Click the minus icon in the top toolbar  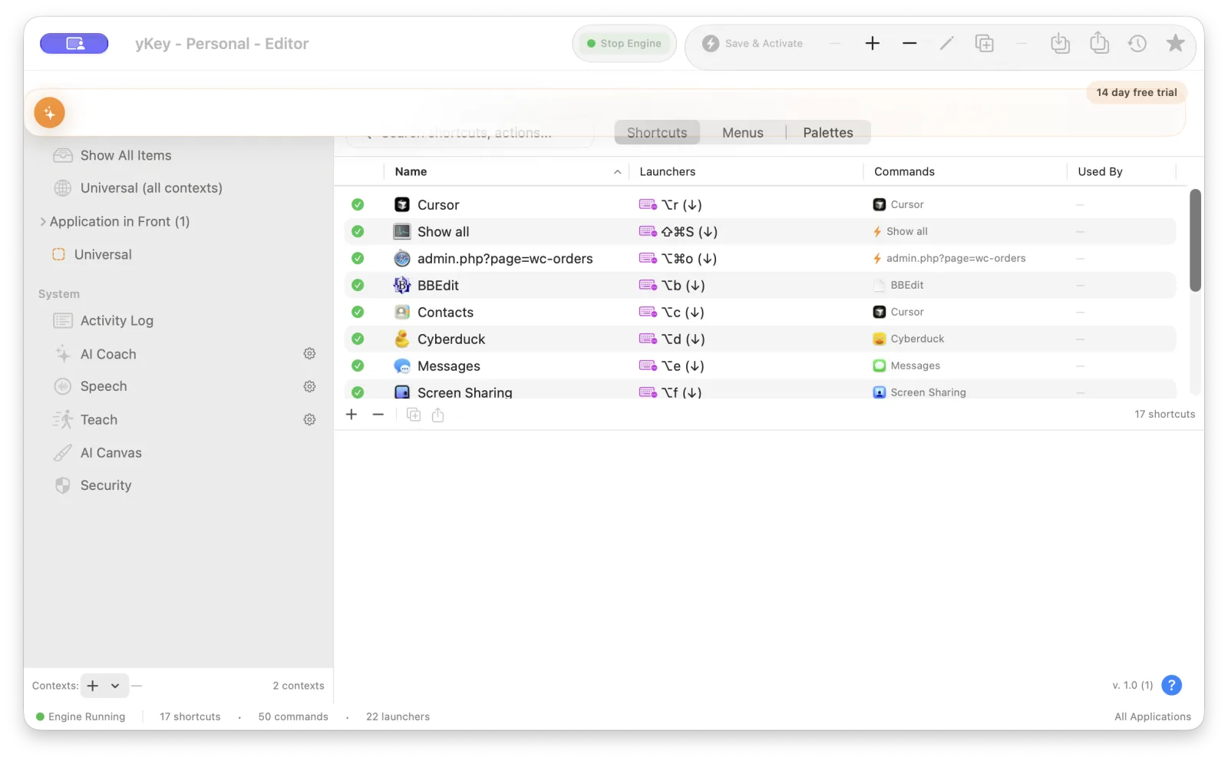(x=909, y=44)
